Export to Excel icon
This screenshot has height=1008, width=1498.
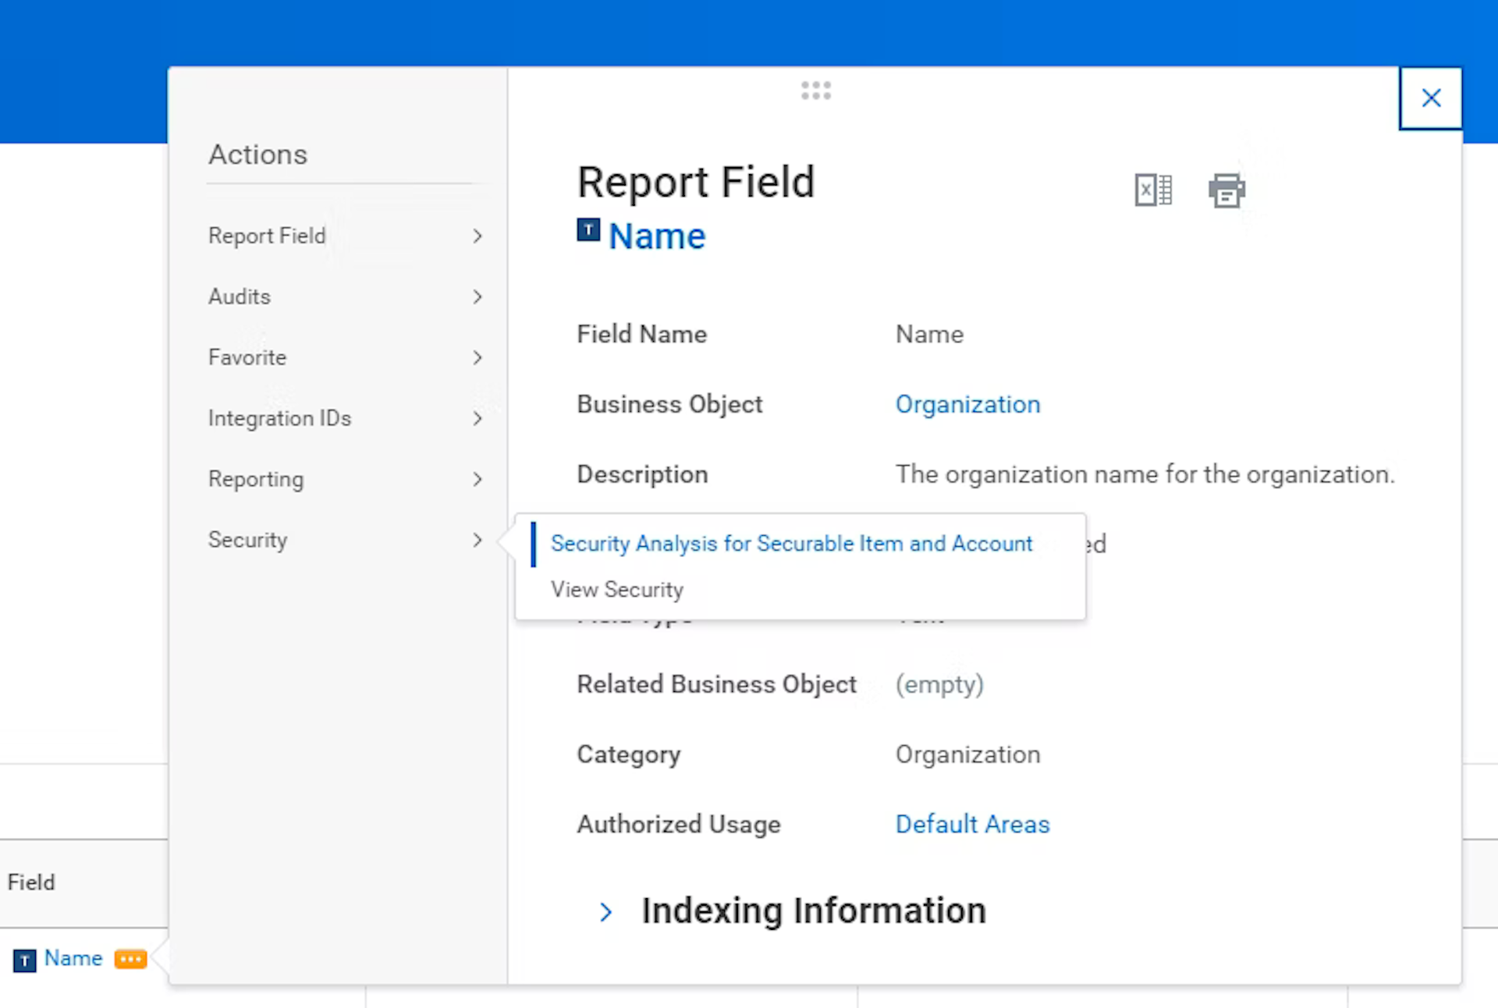[x=1152, y=190]
